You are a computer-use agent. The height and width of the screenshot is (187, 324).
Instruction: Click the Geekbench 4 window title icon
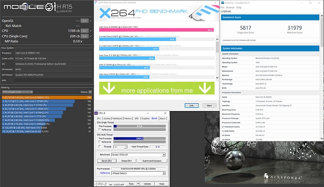pyautogui.click(x=223, y=3)
